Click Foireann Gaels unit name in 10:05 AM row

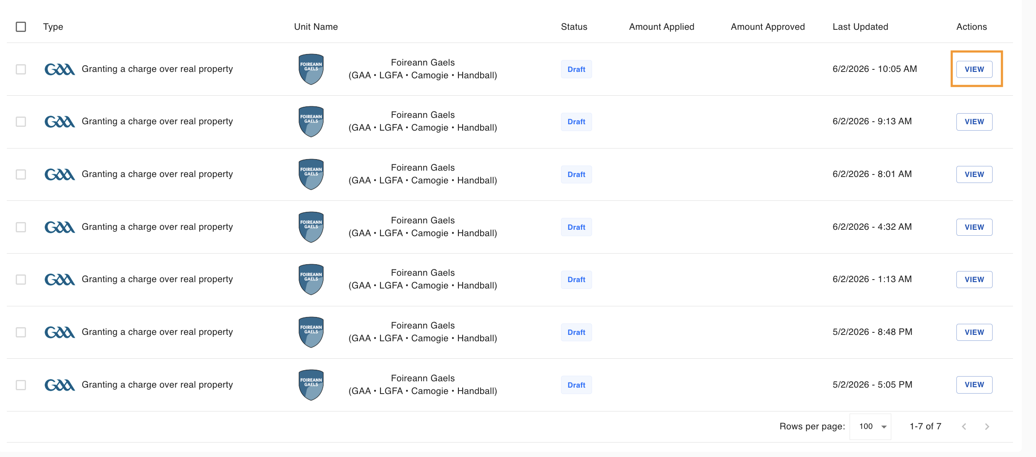click(x=423, y=69)
